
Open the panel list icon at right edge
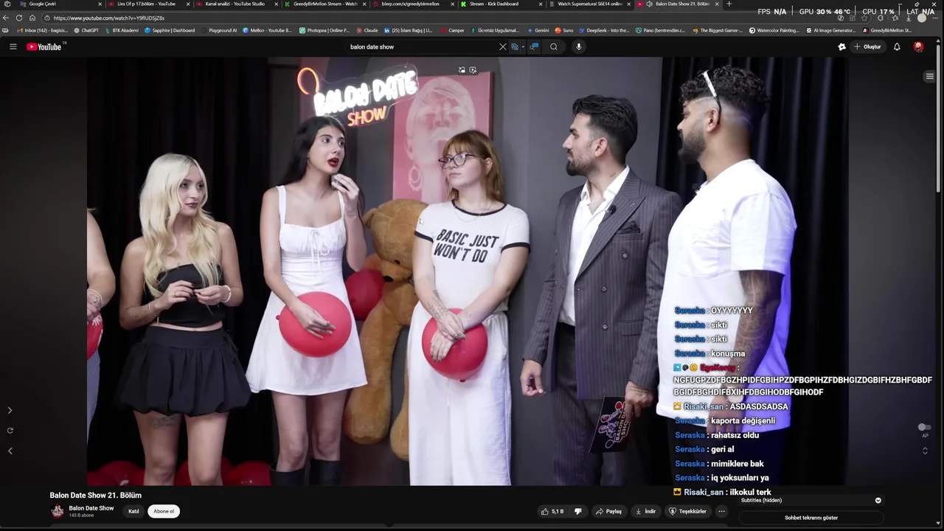click(929, 77)
